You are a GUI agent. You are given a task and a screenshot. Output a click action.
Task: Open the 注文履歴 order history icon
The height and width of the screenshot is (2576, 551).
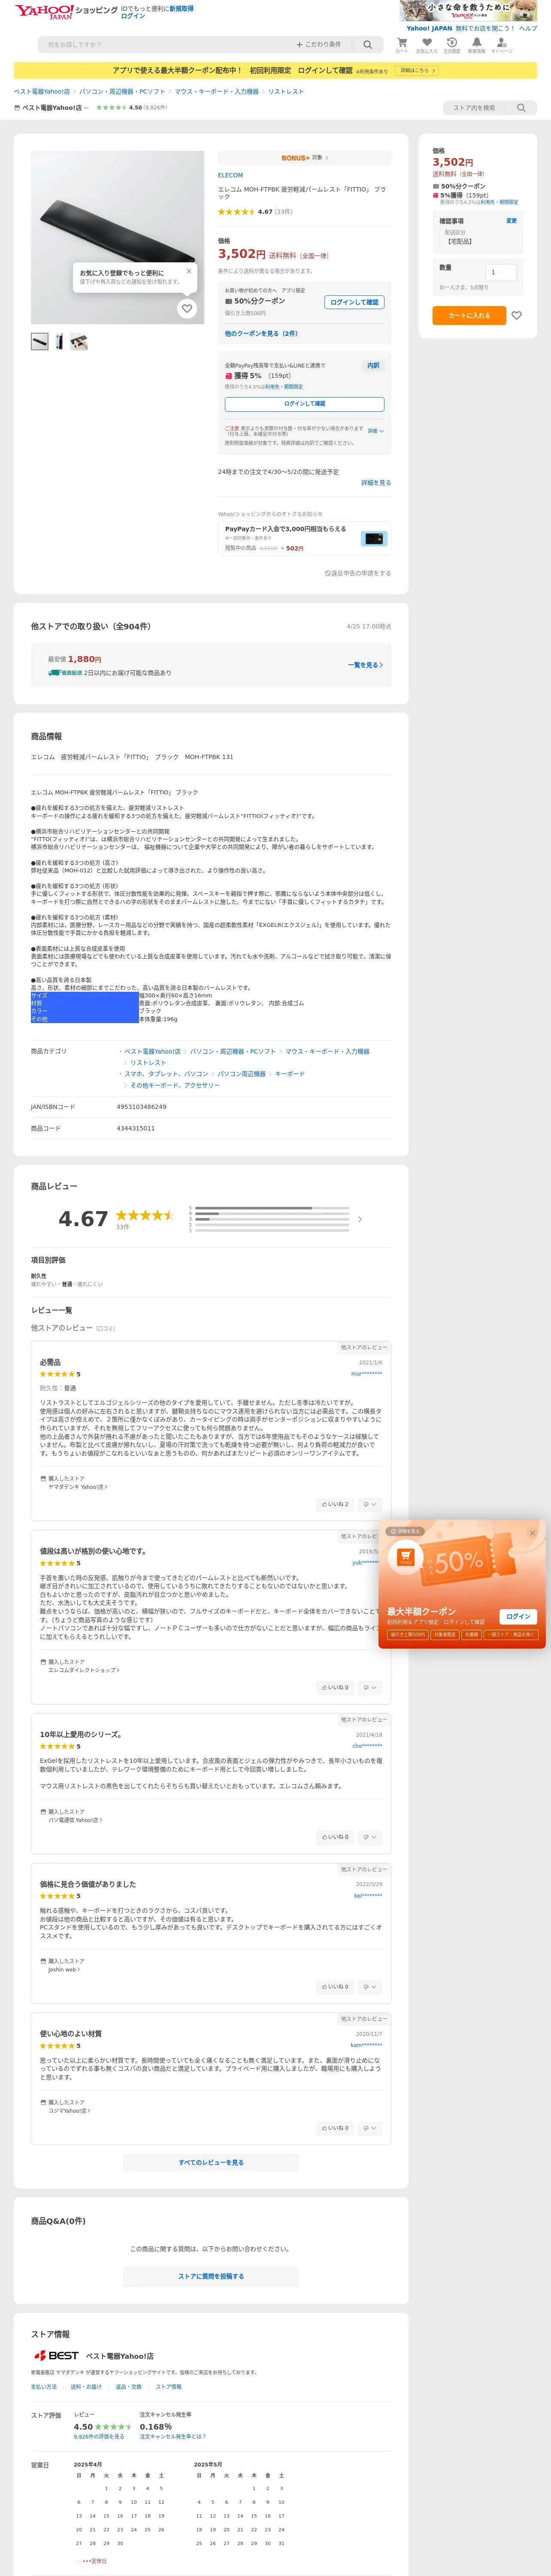(452, 42)
